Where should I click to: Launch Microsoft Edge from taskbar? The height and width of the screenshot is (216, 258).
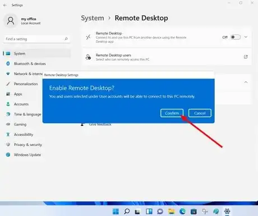point(182,212)
